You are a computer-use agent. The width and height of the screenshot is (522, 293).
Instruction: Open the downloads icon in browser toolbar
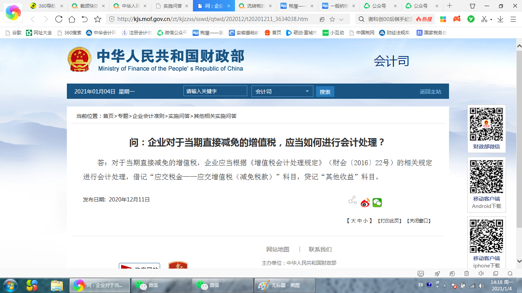(x=500, y=19)
